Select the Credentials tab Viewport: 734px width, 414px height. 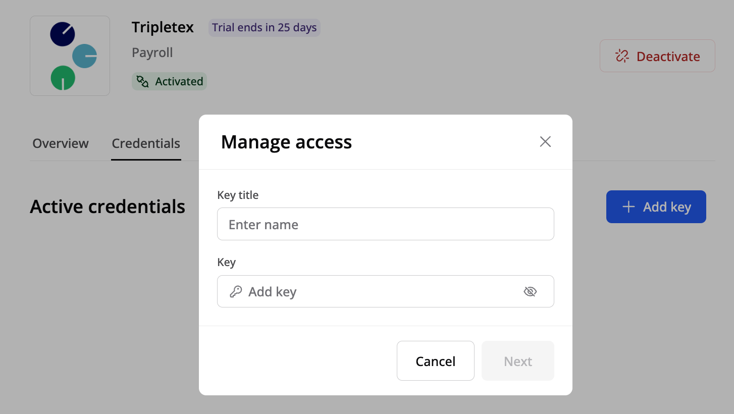coord(146,143)
